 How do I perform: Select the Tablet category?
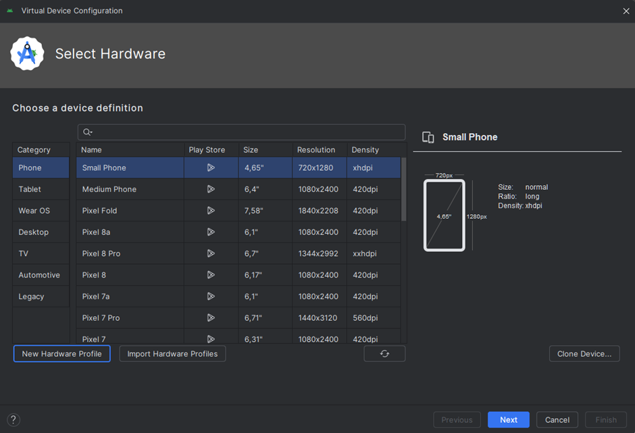[x=41, y=189]
